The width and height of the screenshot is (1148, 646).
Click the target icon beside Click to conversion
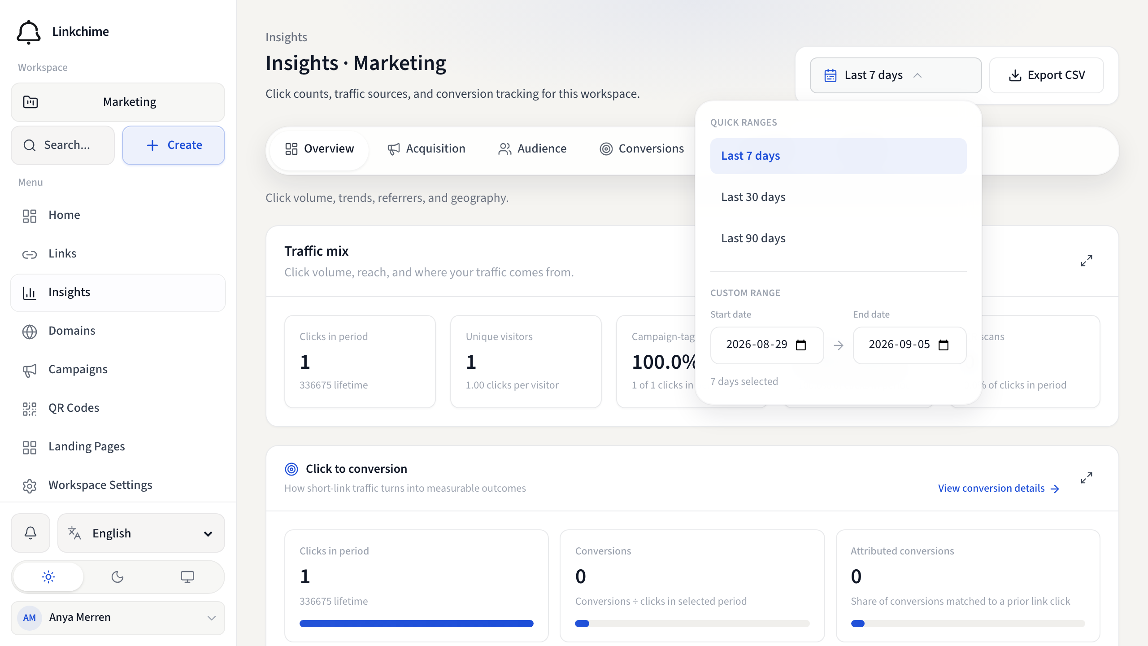[x=291, y=469]
